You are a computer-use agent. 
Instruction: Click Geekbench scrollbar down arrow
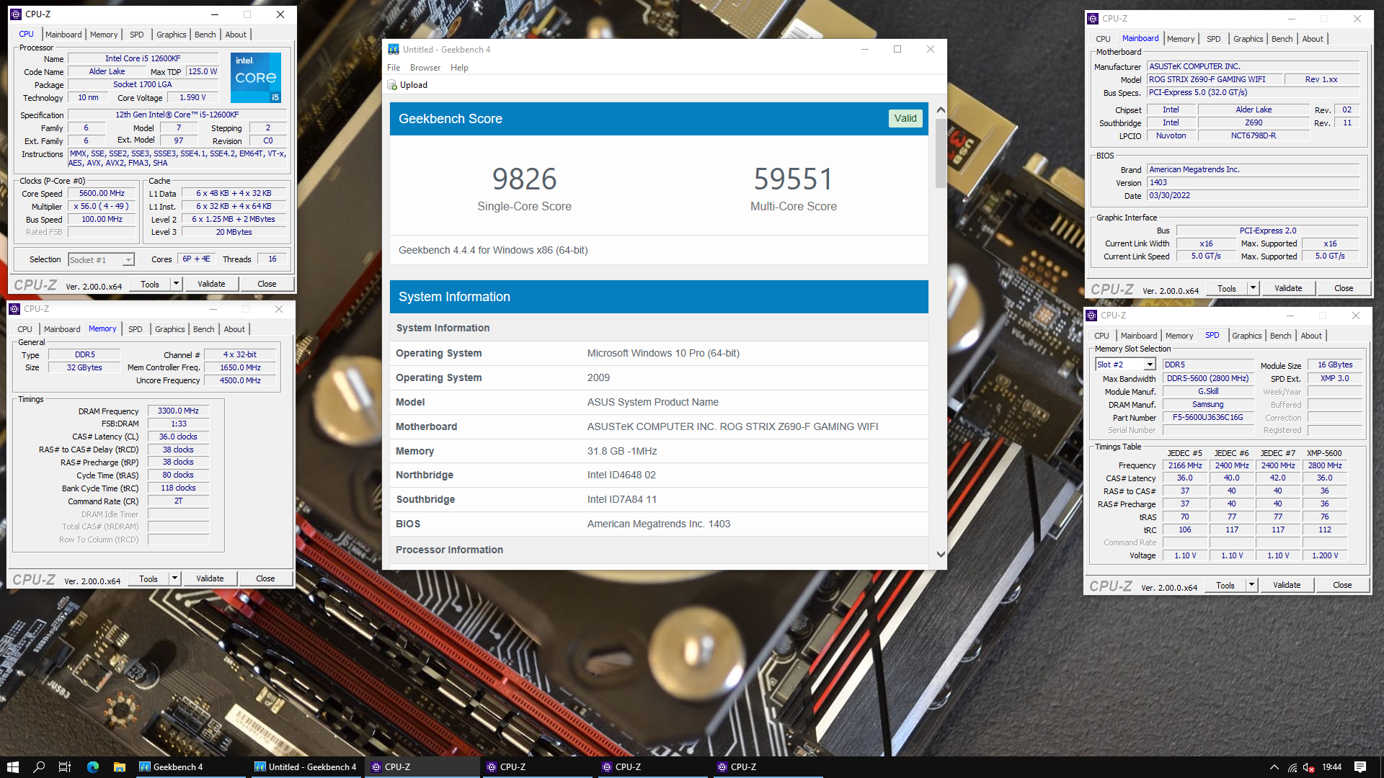940,554
